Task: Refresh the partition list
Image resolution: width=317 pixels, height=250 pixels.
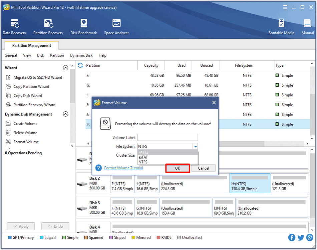Action: pos(80,65)
